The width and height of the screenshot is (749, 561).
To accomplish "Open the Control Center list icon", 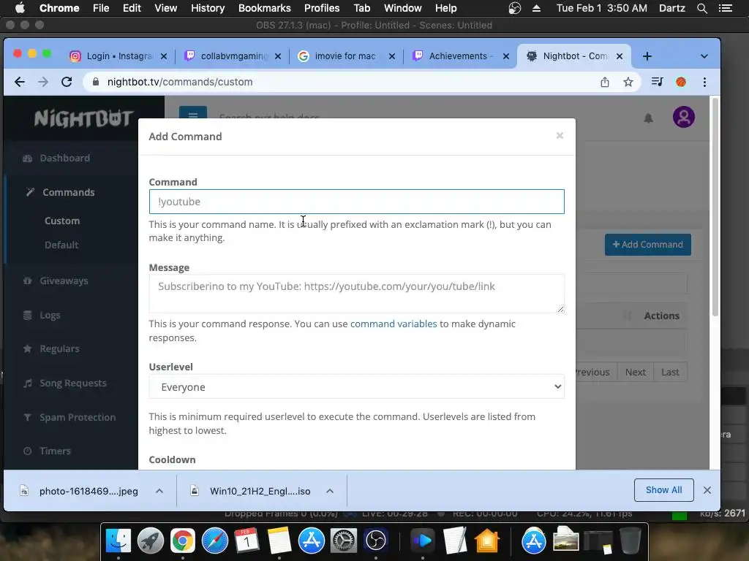I will (x=725, y=8).
